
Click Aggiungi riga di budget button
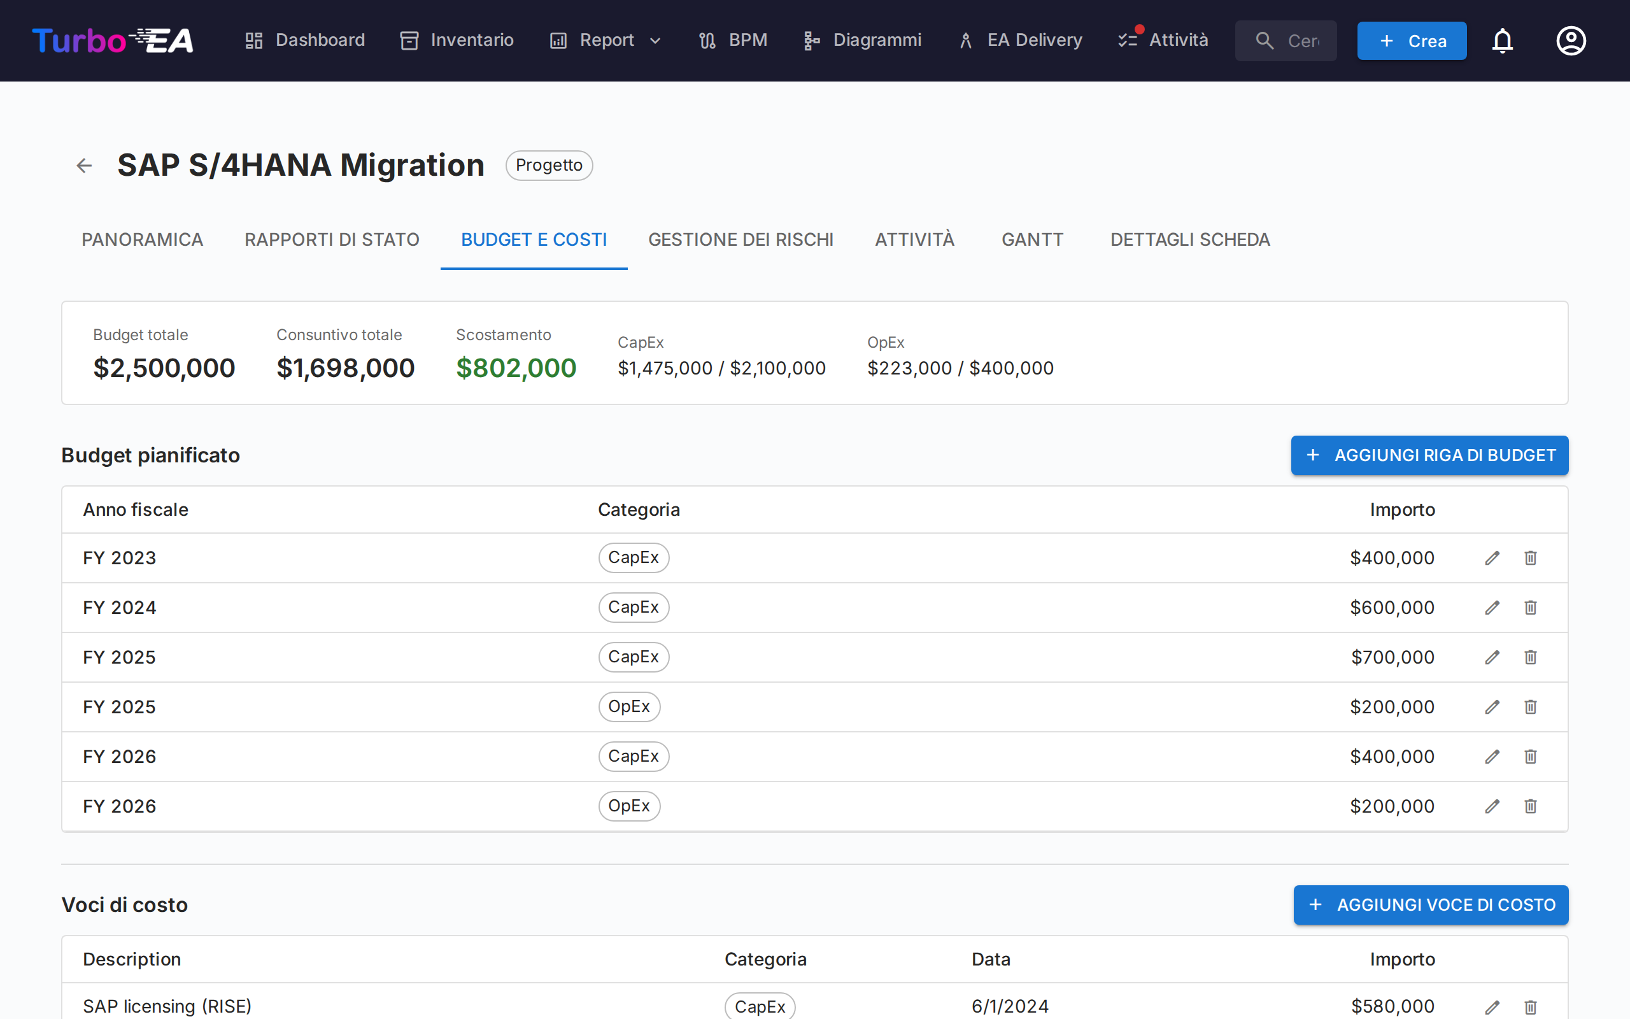coord(1429,455)
